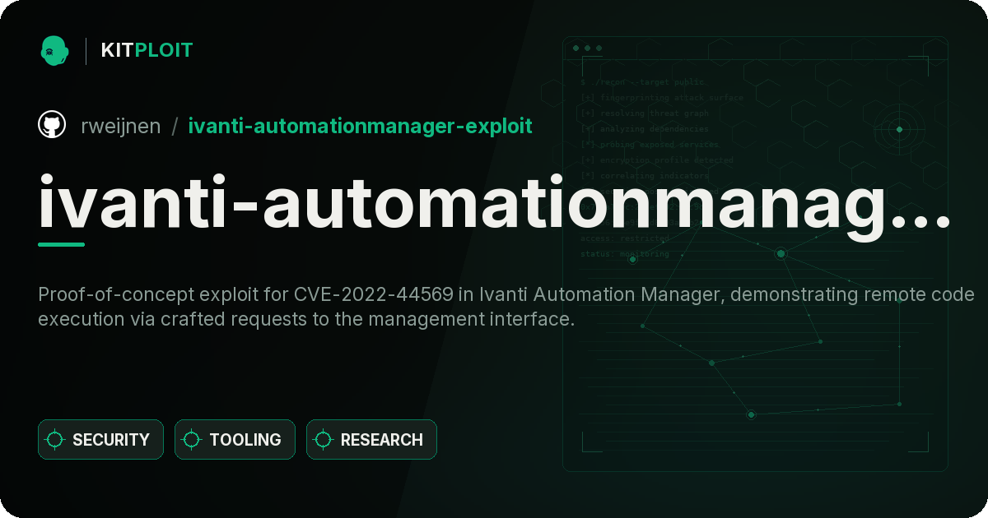Click the 'analyzing dependencies' terminal line
This screenshot has width=988, height=518.
pyautogui.click(x=644, y=129)
